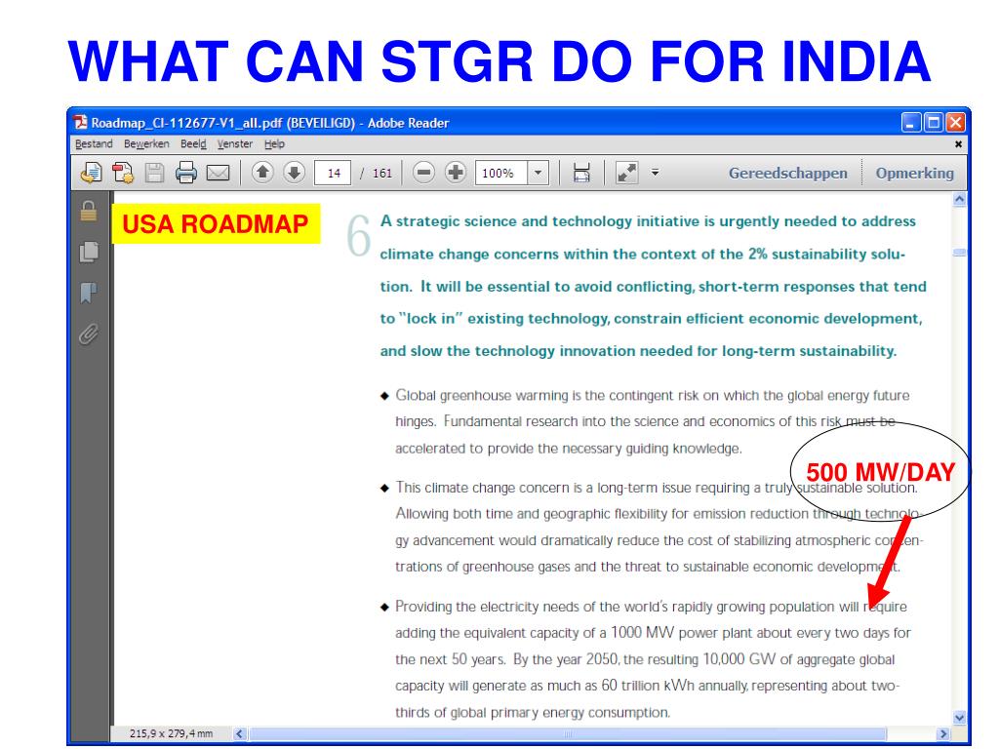Click the page size 215,9 x 279,4 mm

171,733
